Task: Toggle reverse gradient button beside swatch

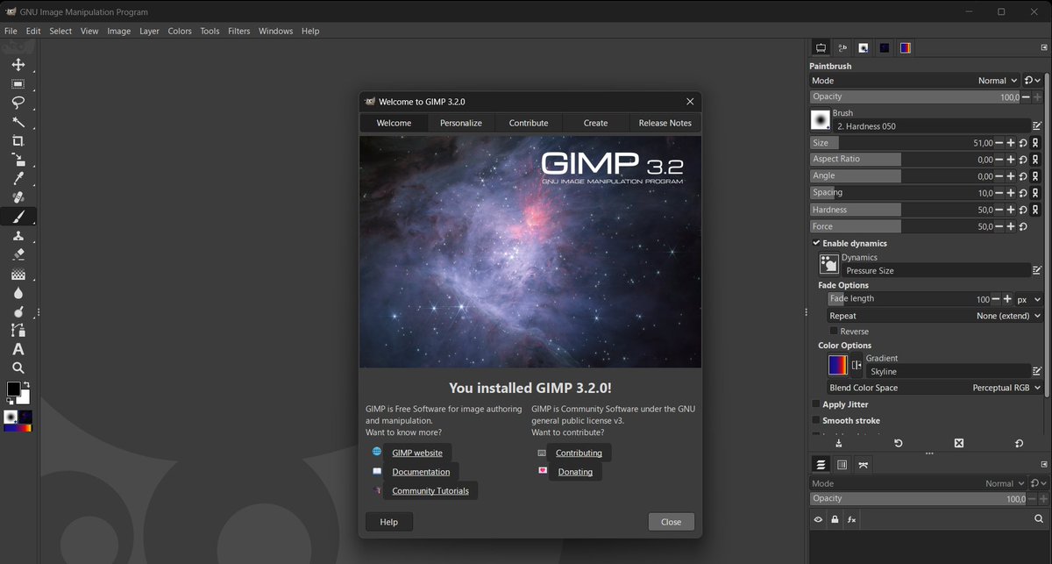Action: (857, 365)
